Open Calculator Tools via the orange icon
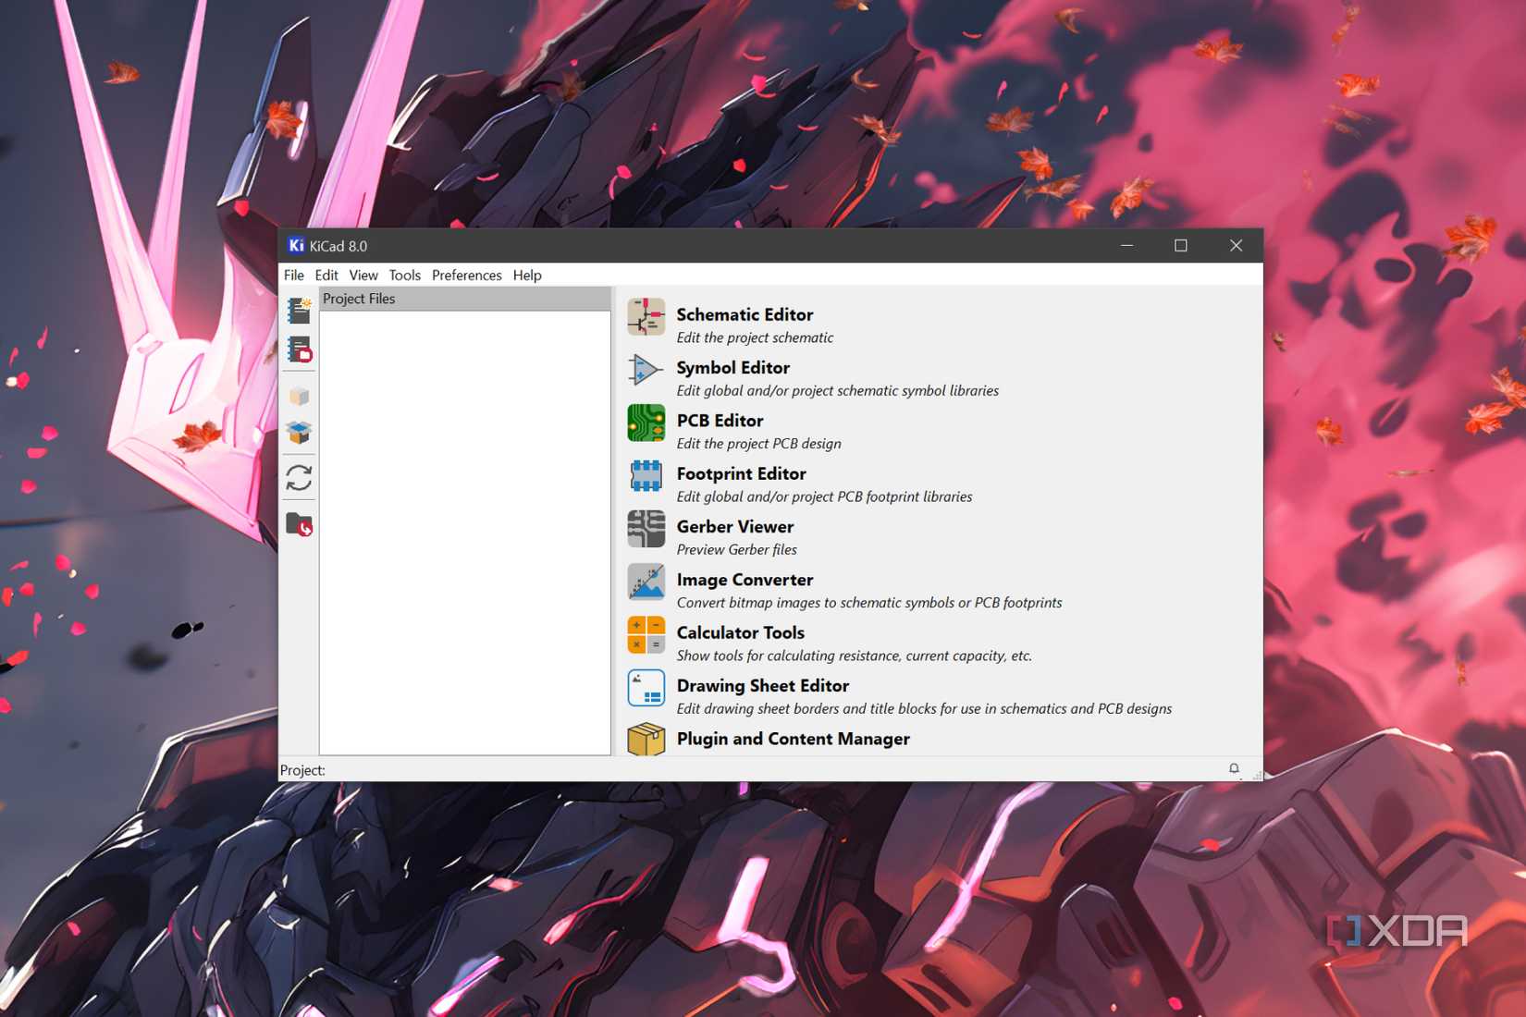Viewport: 1526px width, 1017px height. (646, 635)
